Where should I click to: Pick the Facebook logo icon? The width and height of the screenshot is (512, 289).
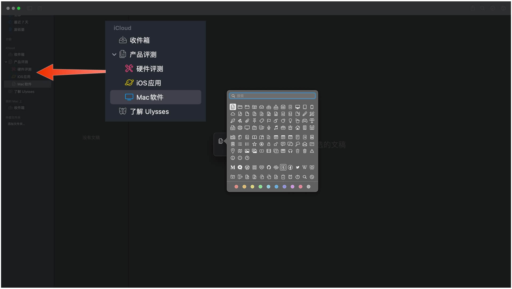(290, 167)
